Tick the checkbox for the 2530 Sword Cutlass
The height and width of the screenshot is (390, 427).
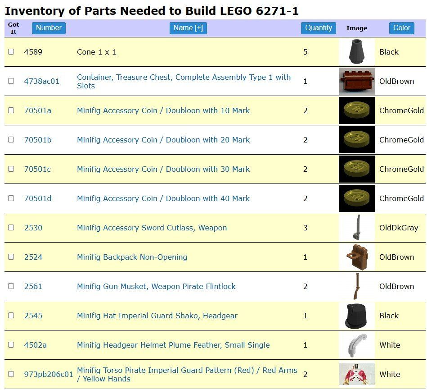[11, 227]
